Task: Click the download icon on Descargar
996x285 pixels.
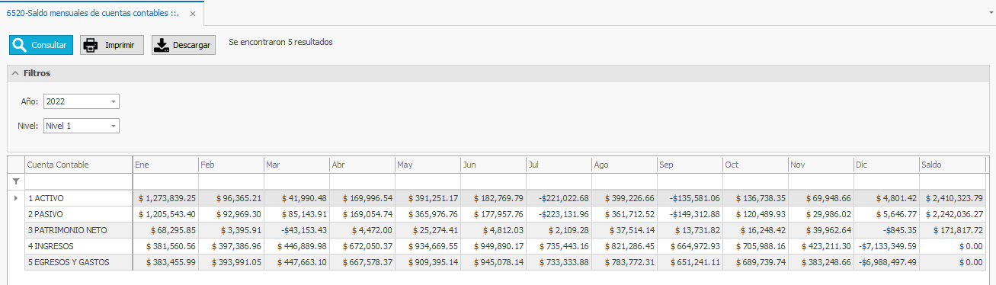Action: [162, 45]
